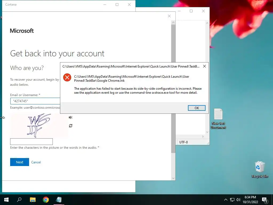
Task: Refresh the captcha image
Action: point(70,126)
